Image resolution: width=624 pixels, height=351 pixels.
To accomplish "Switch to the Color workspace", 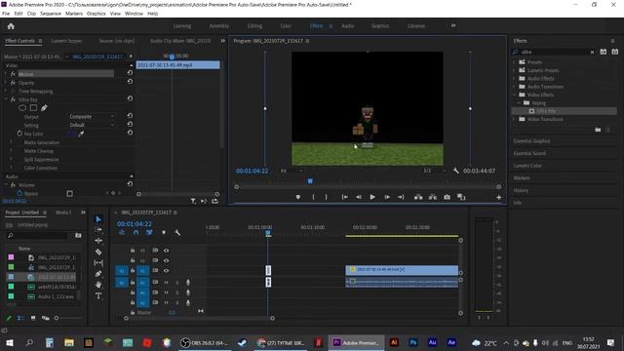I will tap(286, 26).
